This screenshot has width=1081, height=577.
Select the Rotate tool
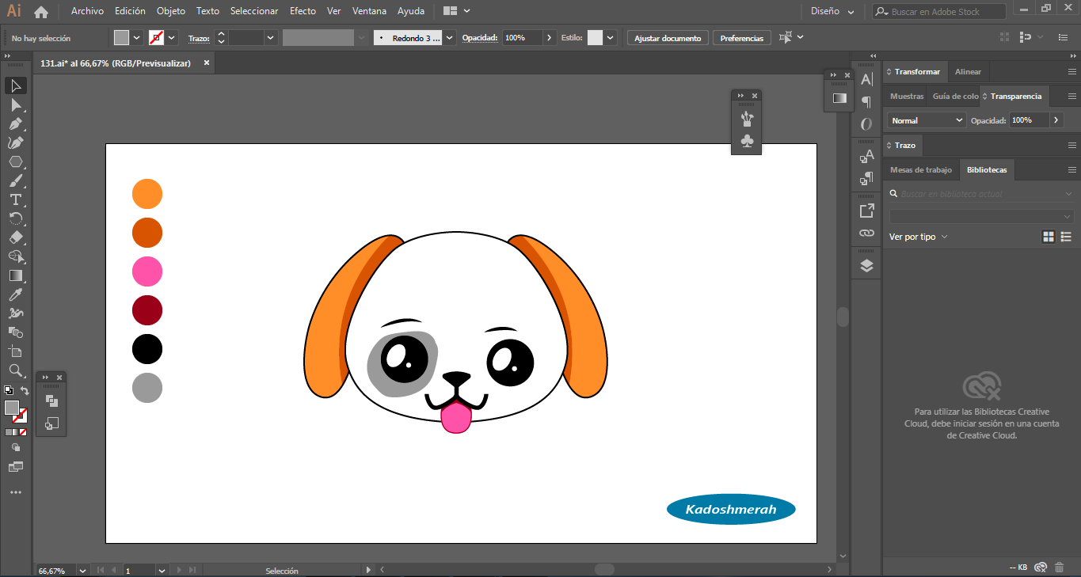click(15, 218)
